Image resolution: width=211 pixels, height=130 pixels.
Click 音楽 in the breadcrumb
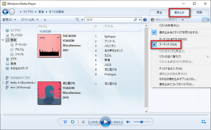(x=41, y=12)
